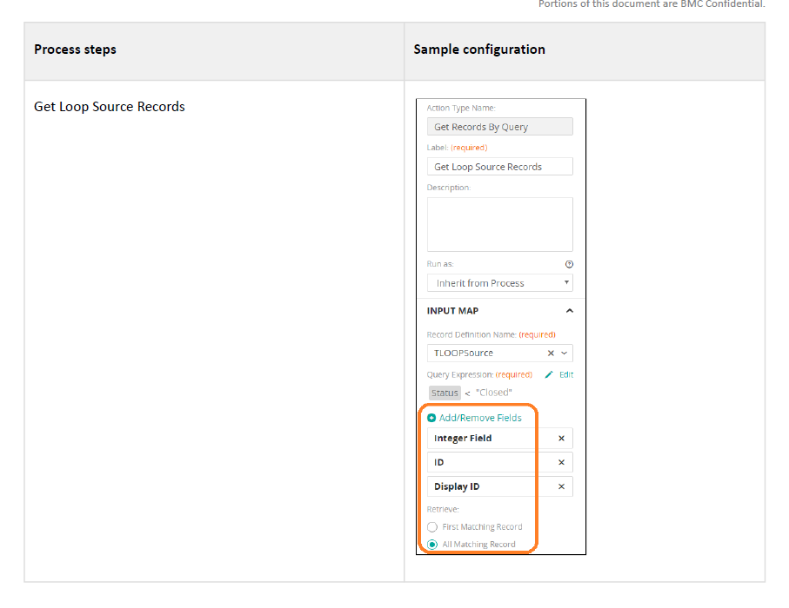Select All Matching Record radio button
Image resolution: width=789 pixels, height=608 pixels.
click(432, 545)
